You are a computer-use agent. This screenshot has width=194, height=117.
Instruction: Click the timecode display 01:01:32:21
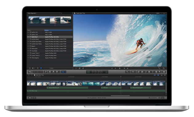[x=97, y=72]
